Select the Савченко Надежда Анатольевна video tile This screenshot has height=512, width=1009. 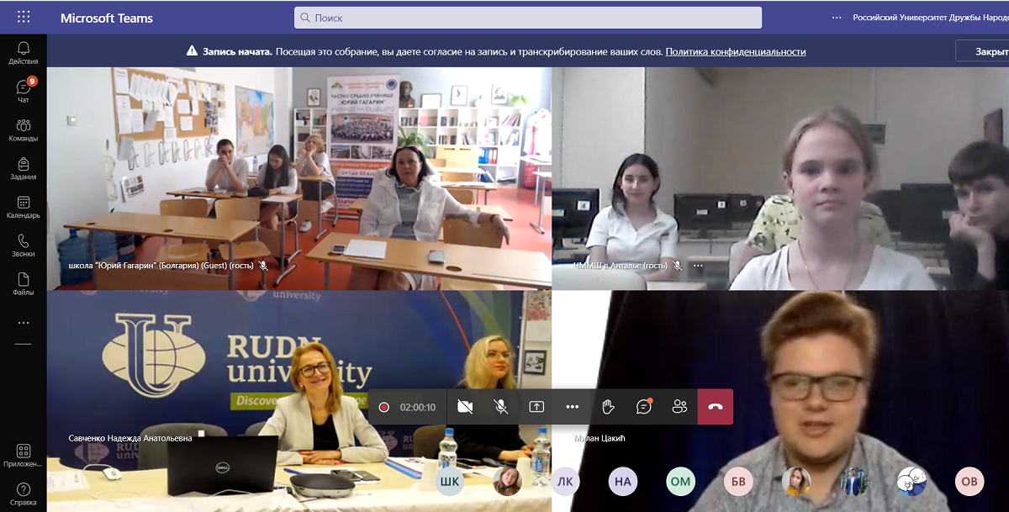[299, 402]
